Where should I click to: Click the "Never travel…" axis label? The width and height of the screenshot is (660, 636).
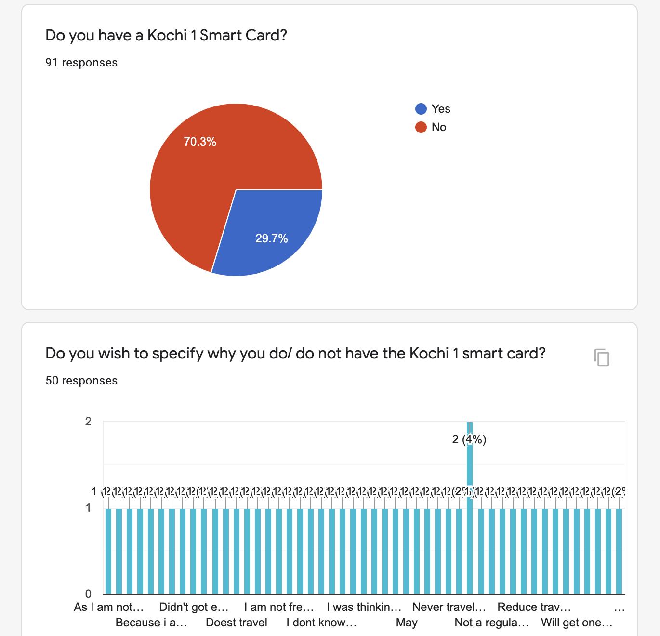tap(449, 607)
